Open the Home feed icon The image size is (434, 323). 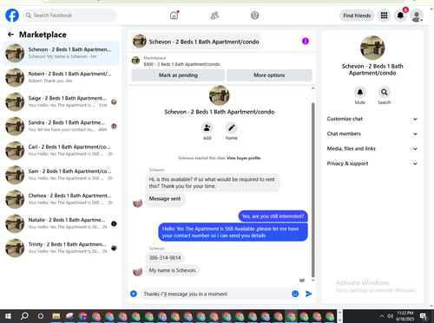[174, 16]
